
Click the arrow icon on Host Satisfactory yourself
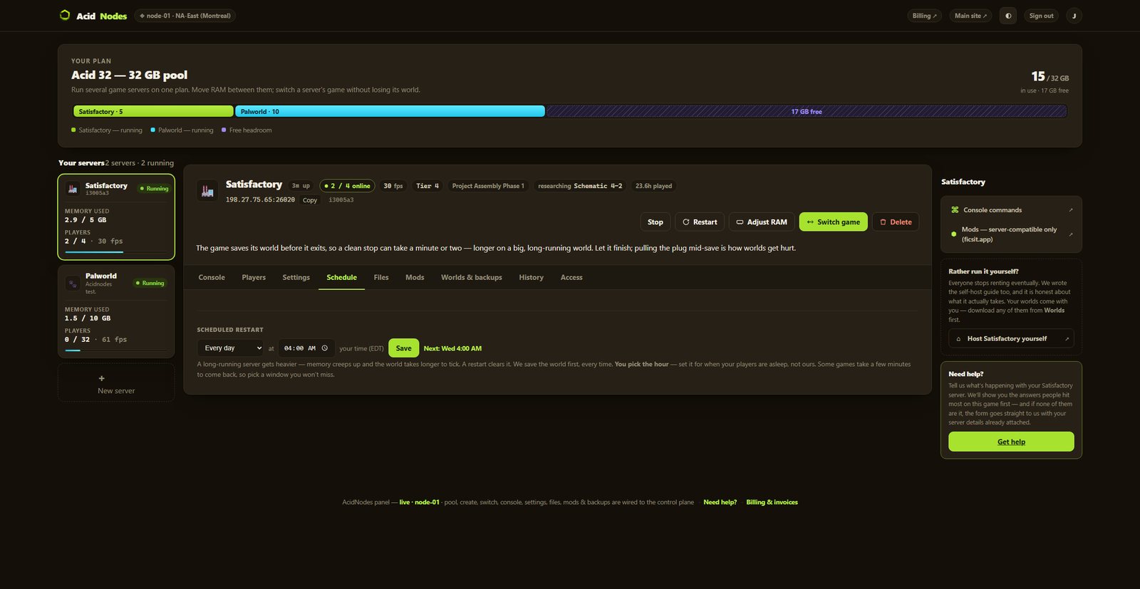tap(1067, 339)
